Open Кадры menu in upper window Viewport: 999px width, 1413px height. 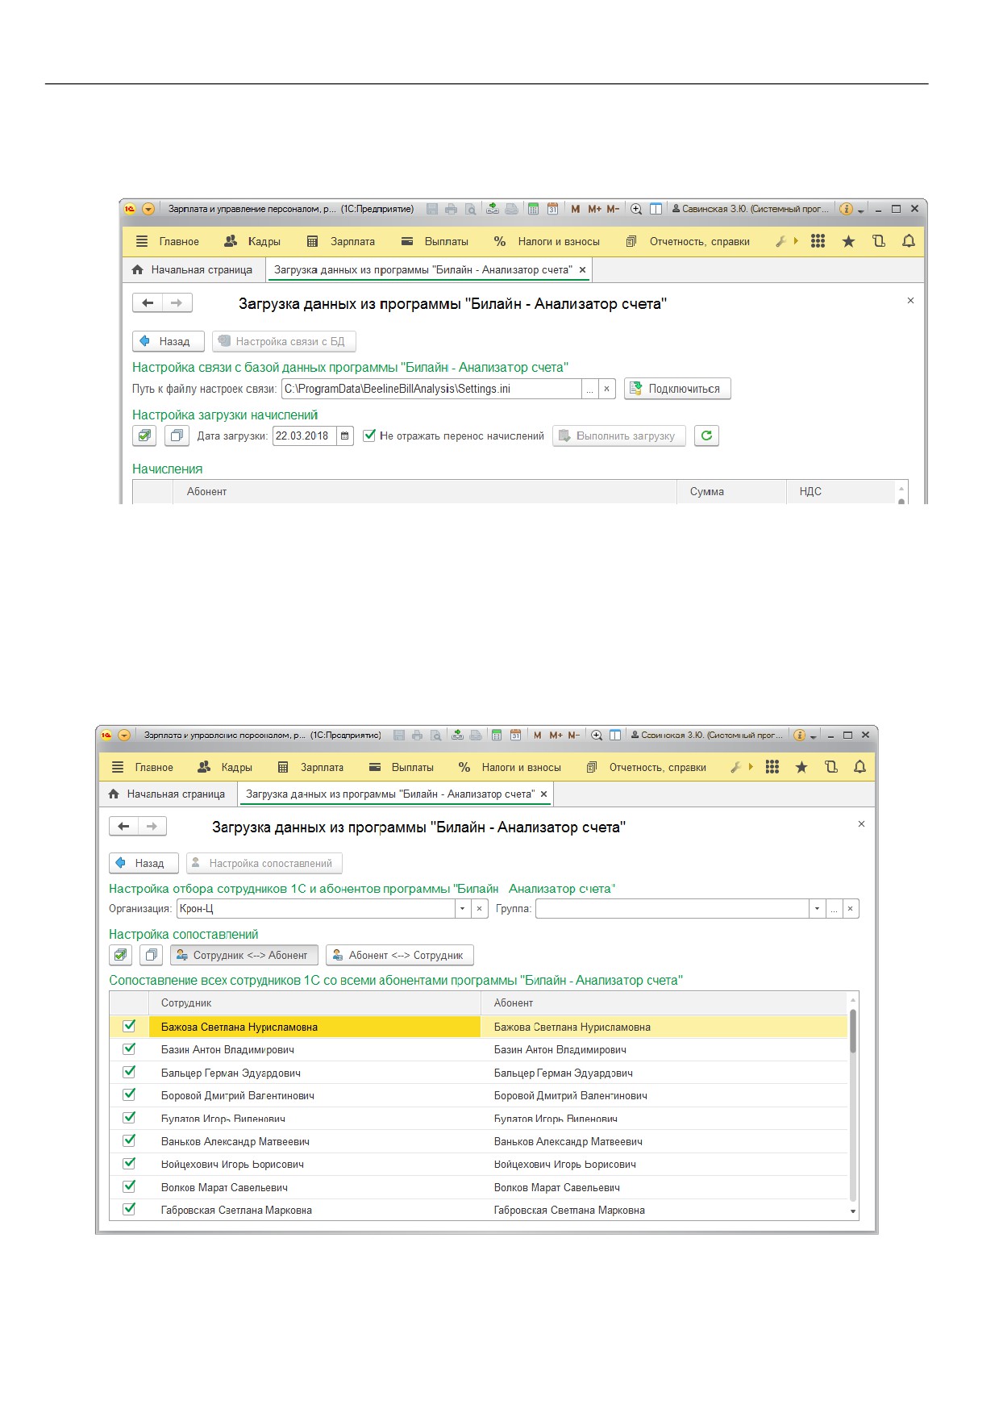point(252,241)
